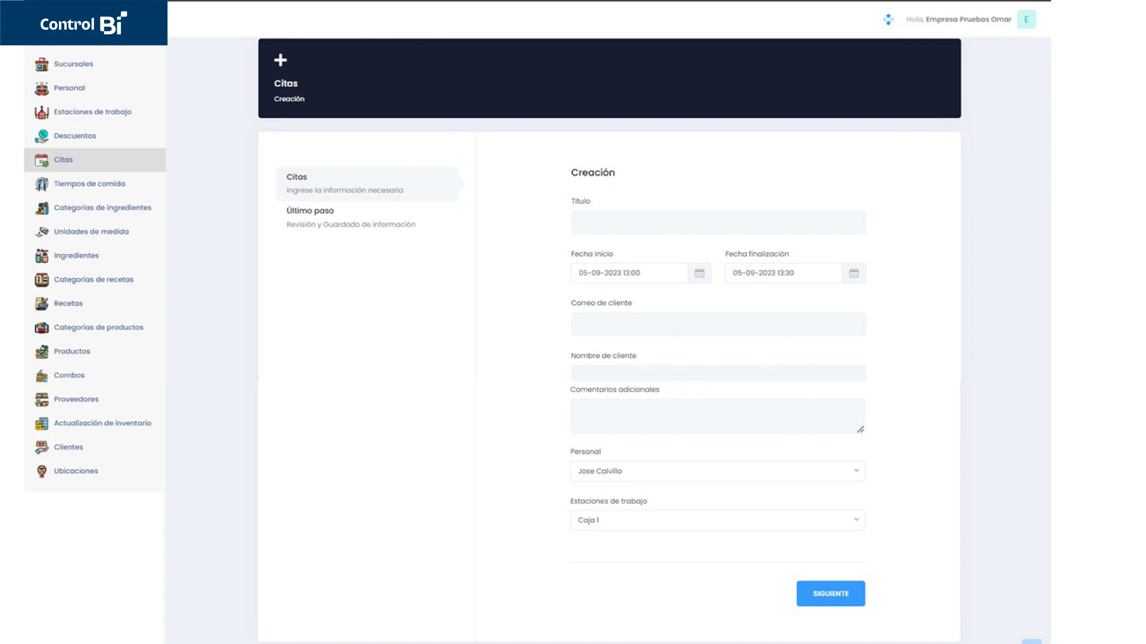Click into the Comentarios adicionales text area
Viewport: 1146px width, 644px height.
(x=718, y=416)
